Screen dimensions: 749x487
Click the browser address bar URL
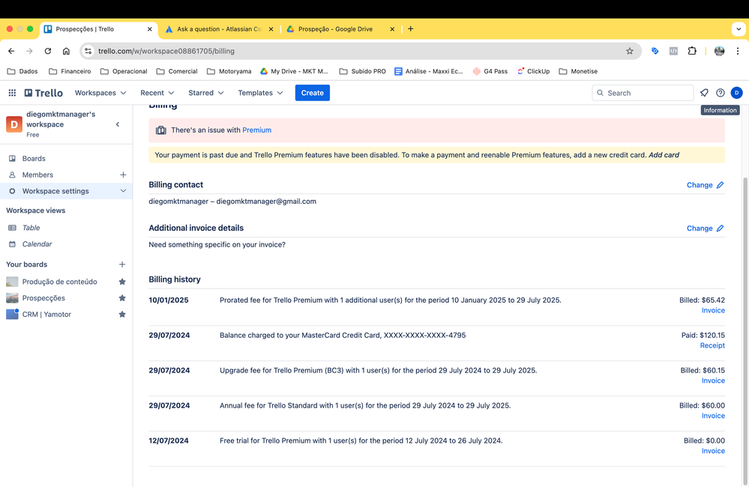[x=166, y=51]
